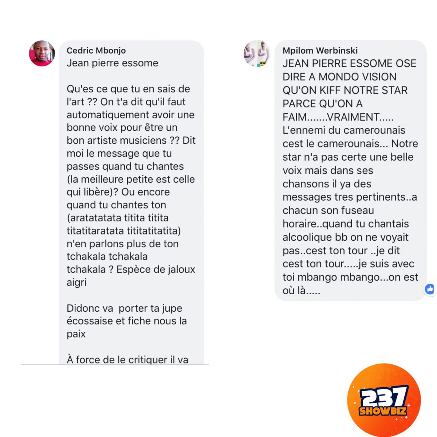Click the 'SHOWBIZ' text in the logo
Screen dimensions: 437x437
click(383, 412)
